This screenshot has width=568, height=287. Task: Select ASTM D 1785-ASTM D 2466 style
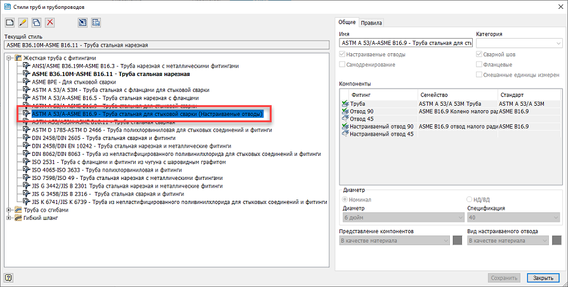(152, 130)
